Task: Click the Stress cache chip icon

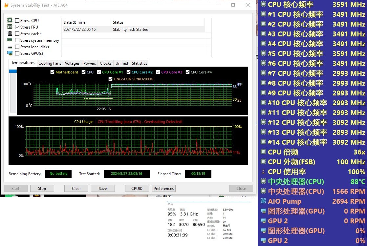Action: (x=10, y=33)
